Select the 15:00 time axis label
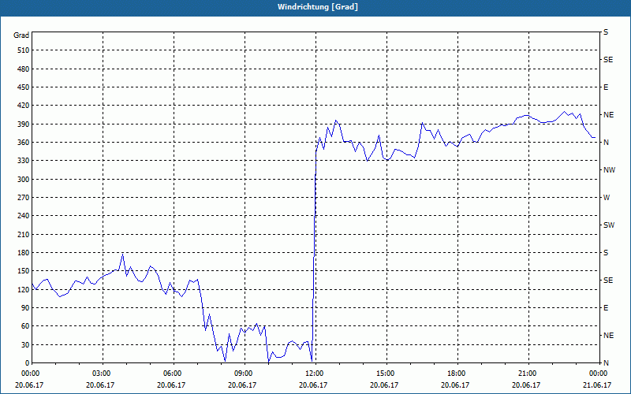Image resolution: width=631 pixels, height=394 pixels. point(384,374)
